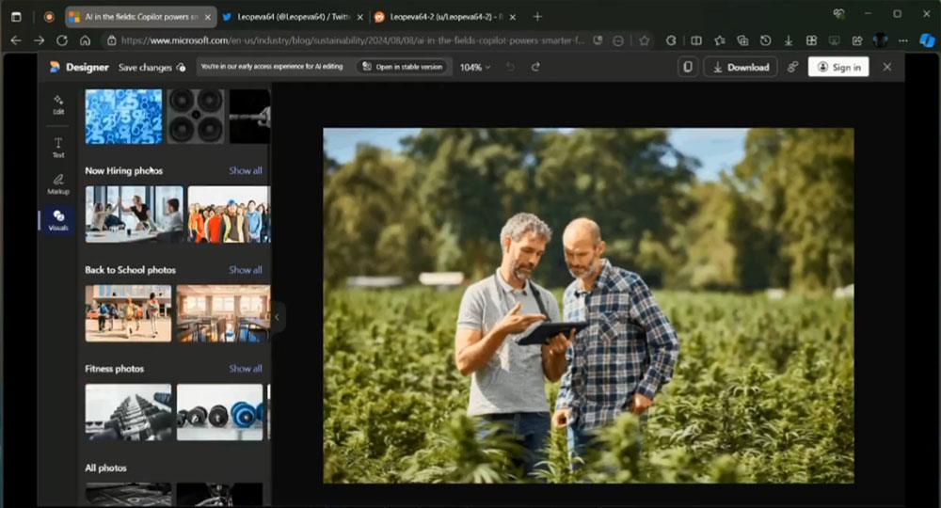This screenshot has height=508, width=941.
Task: Pick the empty classroom school photo
Action: pyautogui.click(x=223, y=313)
